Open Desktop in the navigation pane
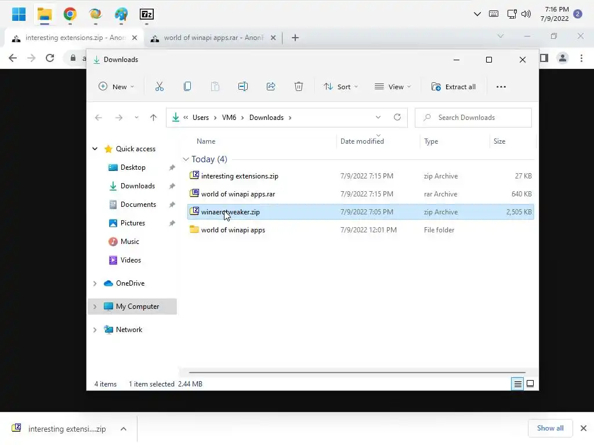Viewport: 594px width, 445px height. pos(133,167)
